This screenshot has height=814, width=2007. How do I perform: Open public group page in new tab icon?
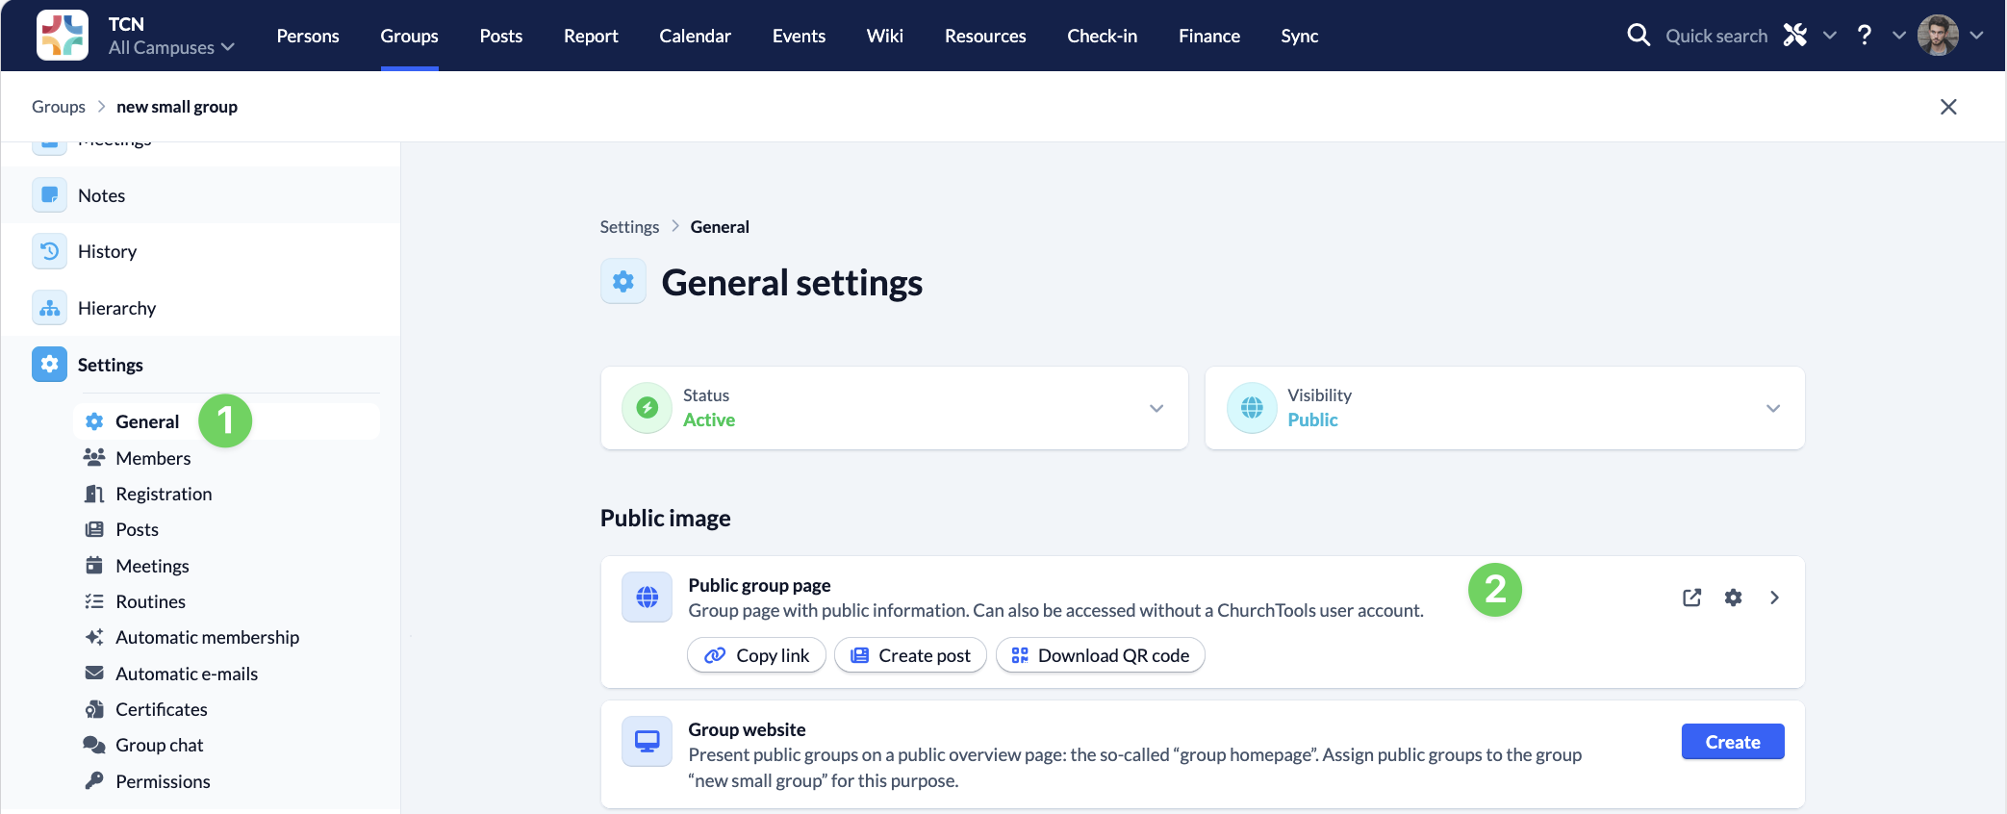pos(1691,598)
